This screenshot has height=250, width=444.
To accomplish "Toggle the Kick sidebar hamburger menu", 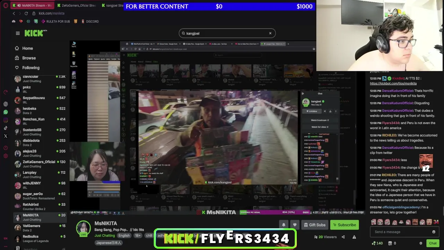I will click(x=18, y=33).
